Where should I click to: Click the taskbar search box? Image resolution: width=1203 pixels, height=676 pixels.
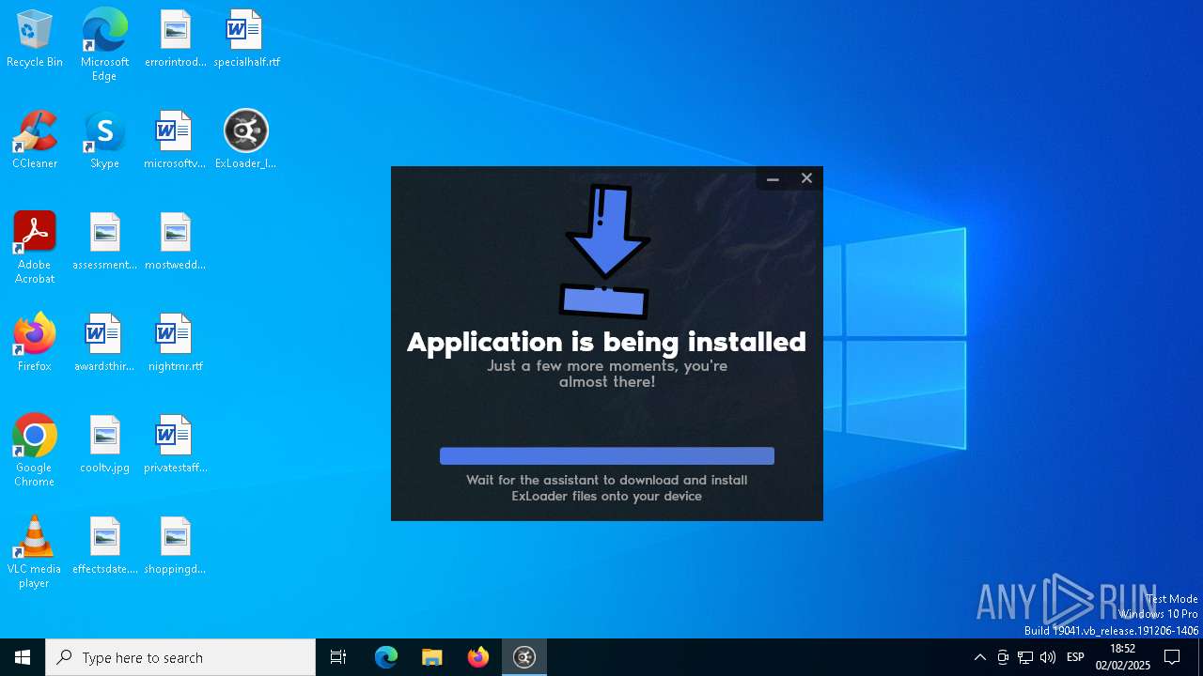coord(180,657)
